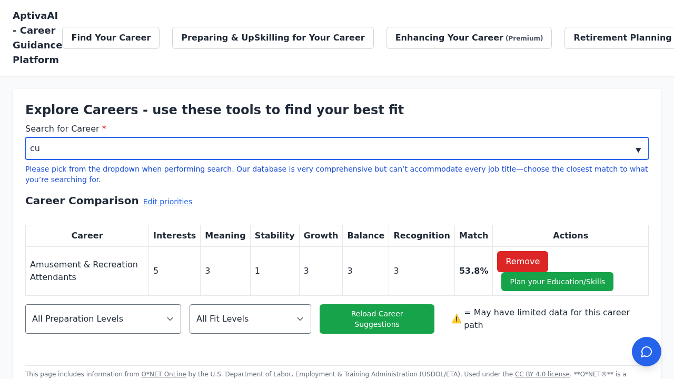Click the warning triangle icon

[x=456, y=319]
